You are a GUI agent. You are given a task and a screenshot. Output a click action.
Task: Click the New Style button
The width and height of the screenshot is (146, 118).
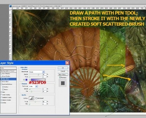63,75
